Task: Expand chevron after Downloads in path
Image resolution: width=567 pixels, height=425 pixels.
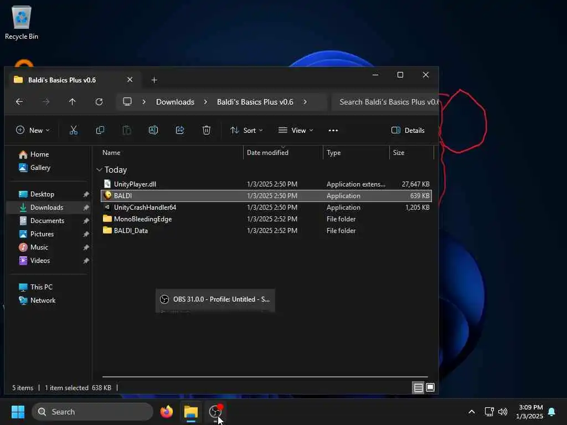Action: coord(205,102)
